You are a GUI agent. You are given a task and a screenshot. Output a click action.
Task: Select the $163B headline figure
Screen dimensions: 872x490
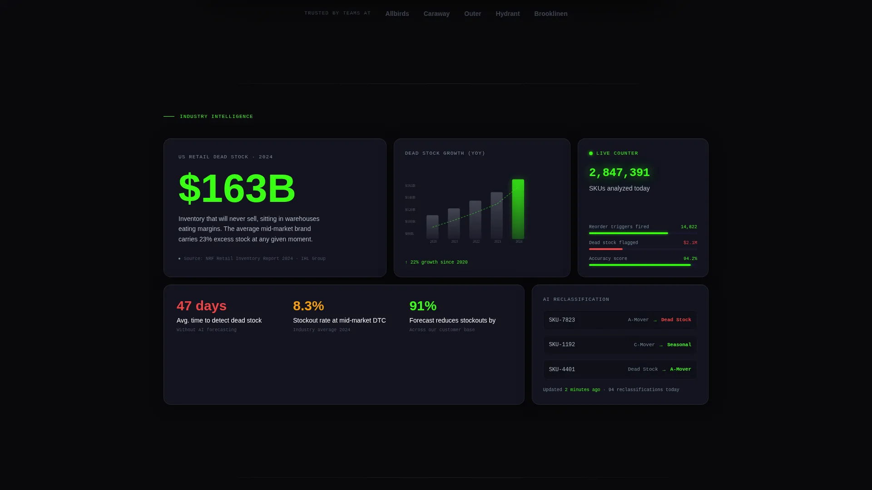point(237,188)
